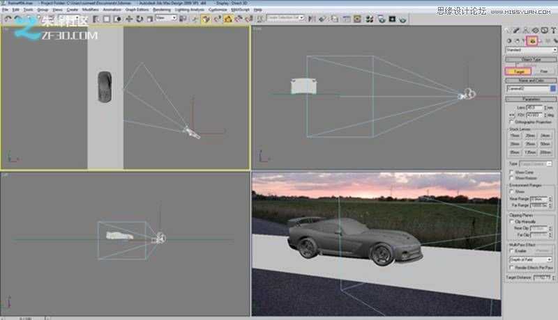Click the Target camera button

coord(518,72)
